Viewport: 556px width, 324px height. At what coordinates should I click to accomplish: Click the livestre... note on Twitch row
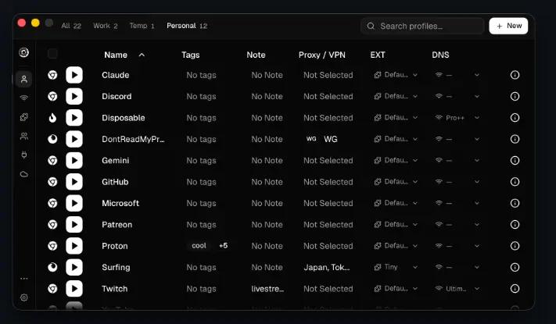pyautogui.click(x=267, y=289)
